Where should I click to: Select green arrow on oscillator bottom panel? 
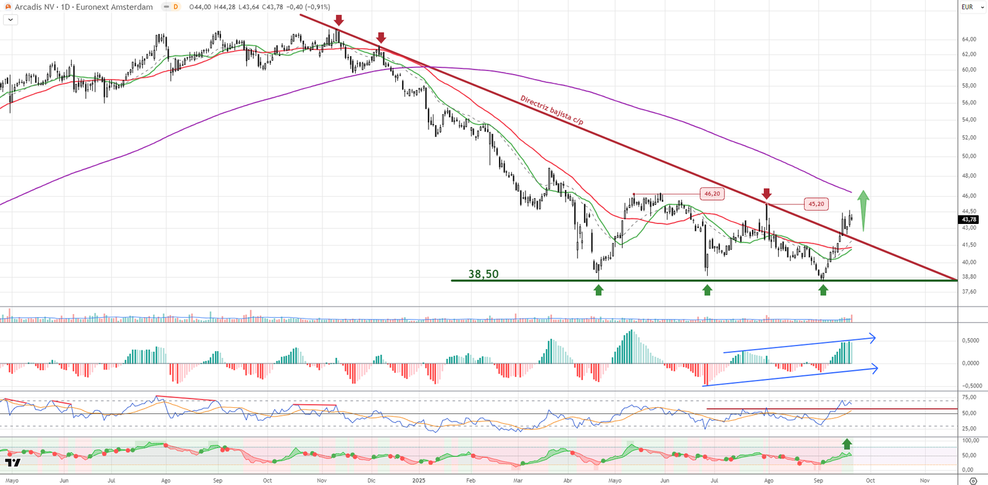pos(847,444)
